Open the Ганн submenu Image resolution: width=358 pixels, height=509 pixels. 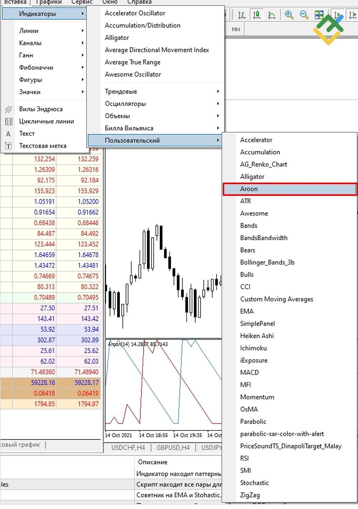point(44,55)
